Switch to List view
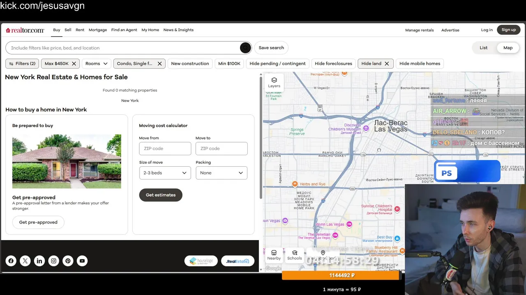The image size is (526, 295). [484, 48]
